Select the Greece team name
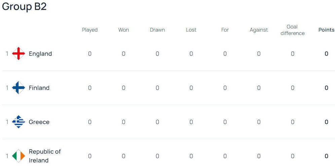This screenshot has width=335, height=167. tap(39, 122)
